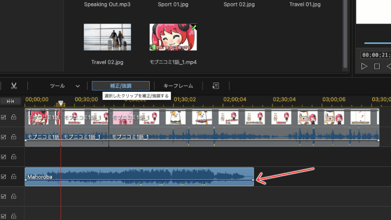Toggle lock on first video track
391x220 pixels.
14,117
